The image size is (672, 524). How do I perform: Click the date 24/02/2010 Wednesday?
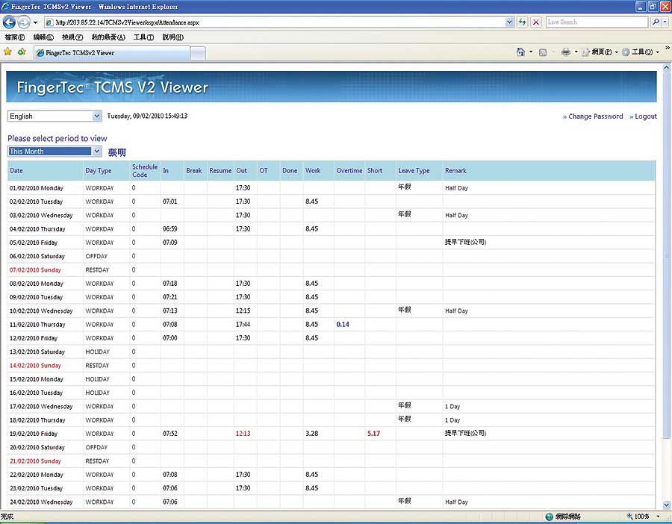point(41,502)
